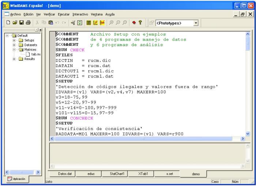Click the Paste clipboard icon
The image size is (256, 186).
(x=51, y=23)
